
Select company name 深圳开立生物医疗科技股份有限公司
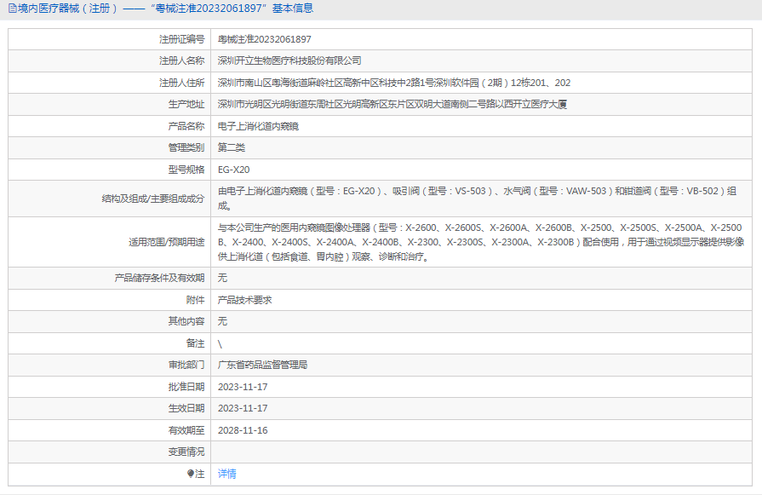tap(289, 60)
